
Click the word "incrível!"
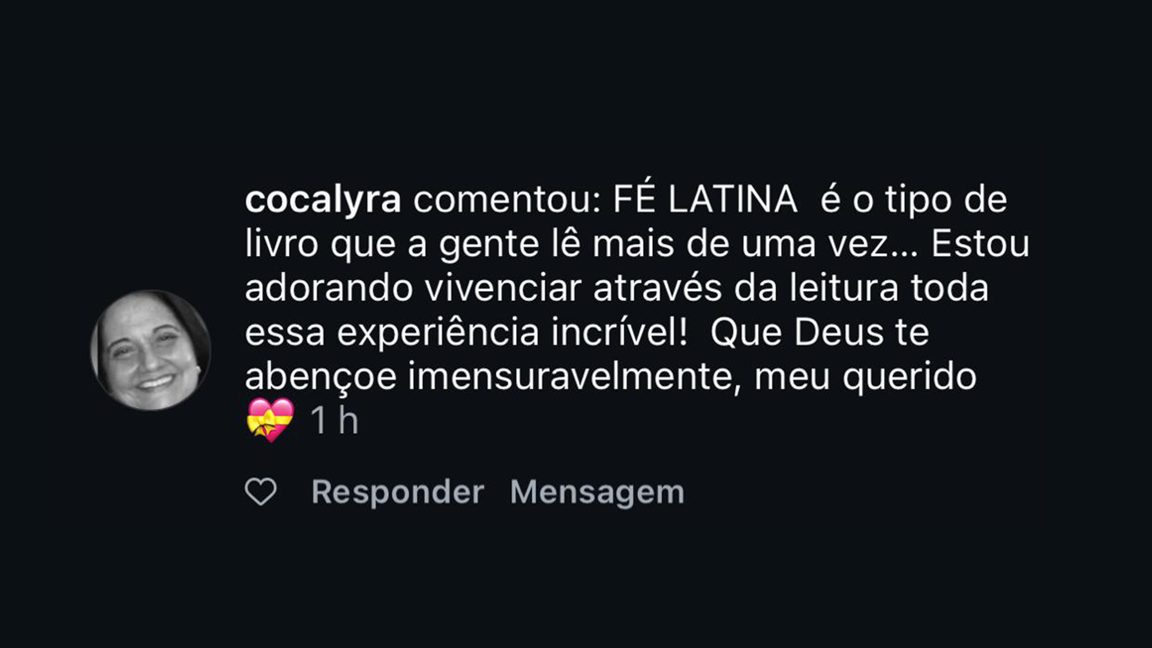619,333
